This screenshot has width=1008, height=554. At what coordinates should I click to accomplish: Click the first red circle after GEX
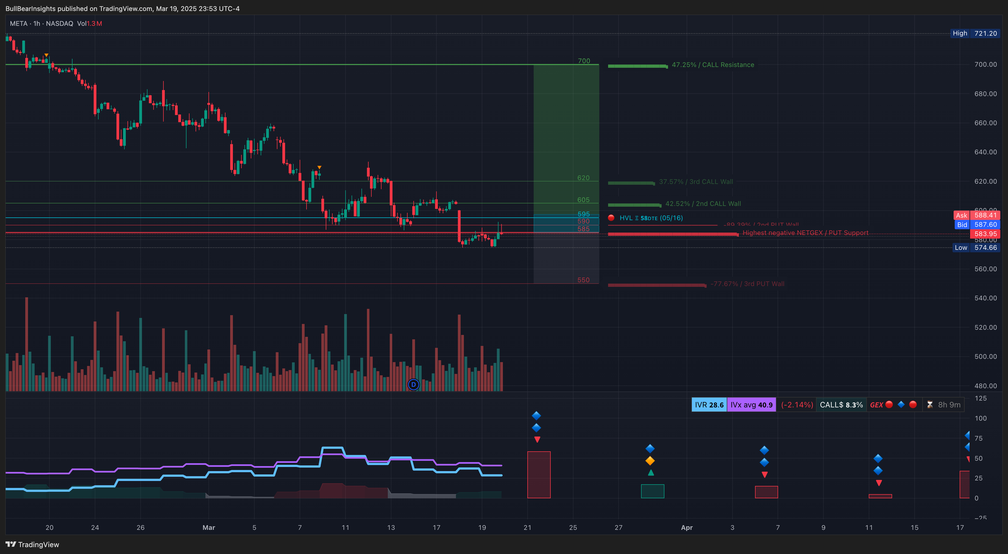889,405
